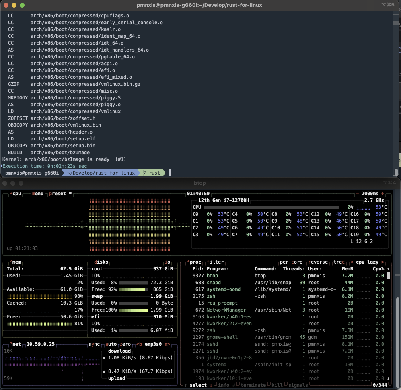Click the 'up 01:21:03' uptime text
This screenshot has width=401, height=390.
click(x=22, y=248)
